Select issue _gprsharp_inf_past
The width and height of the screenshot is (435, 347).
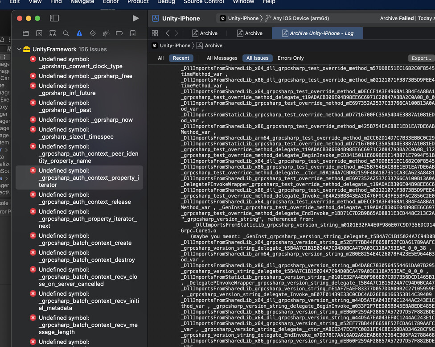79,106
